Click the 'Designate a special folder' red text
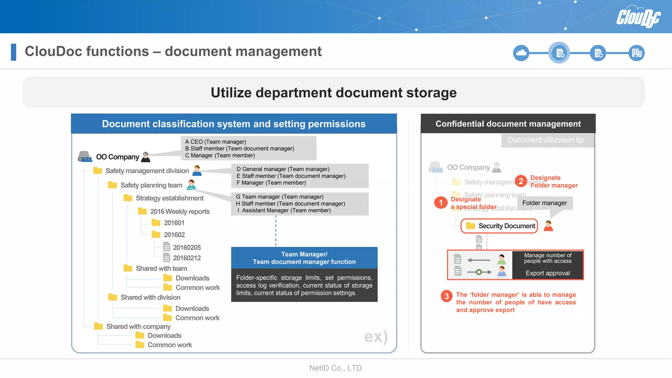This screenshot has width=672, height=378. 473,203
